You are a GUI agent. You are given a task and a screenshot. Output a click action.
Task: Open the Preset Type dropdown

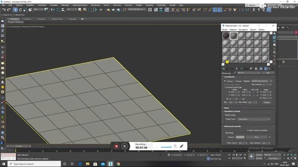tap(253, 119)
